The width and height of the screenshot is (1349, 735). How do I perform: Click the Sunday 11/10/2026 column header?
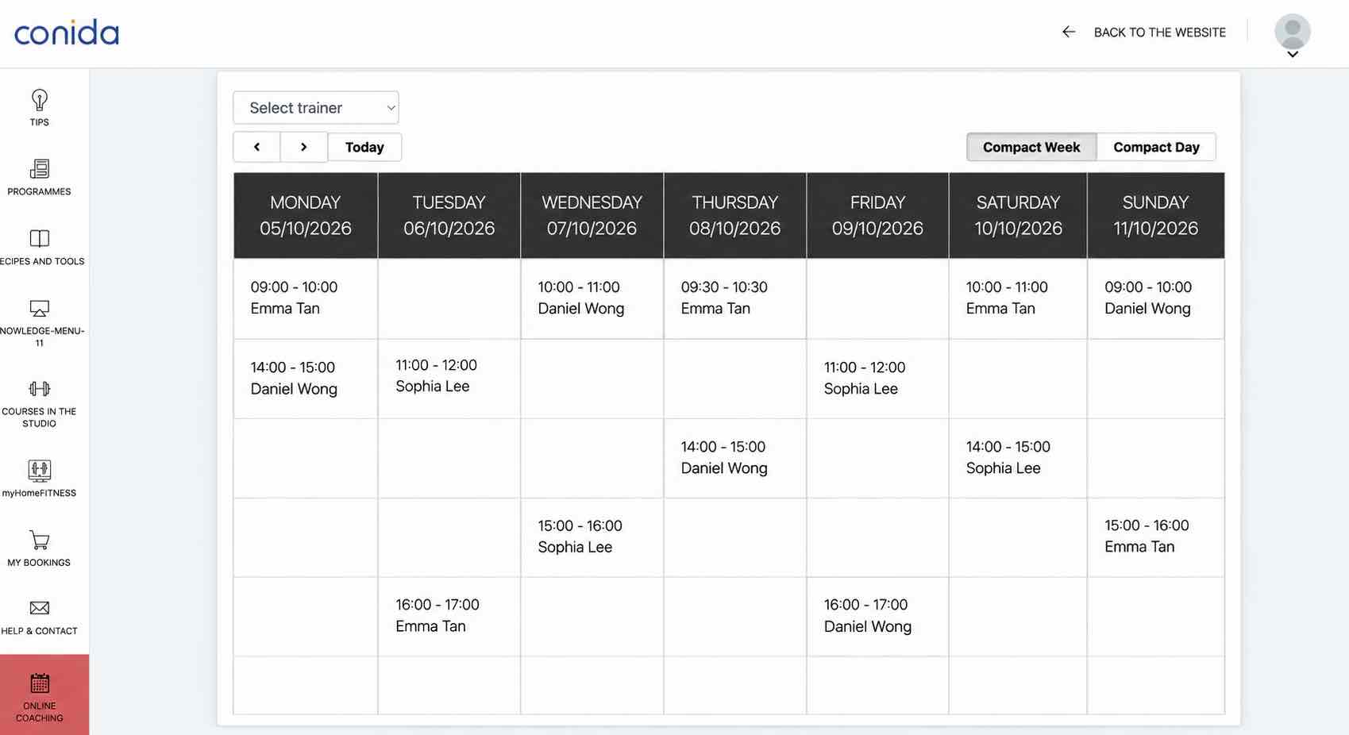click(1156, 215)
